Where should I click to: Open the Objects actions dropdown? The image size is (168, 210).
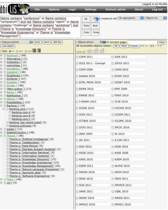pyautogui.click(x=91, y=42)
